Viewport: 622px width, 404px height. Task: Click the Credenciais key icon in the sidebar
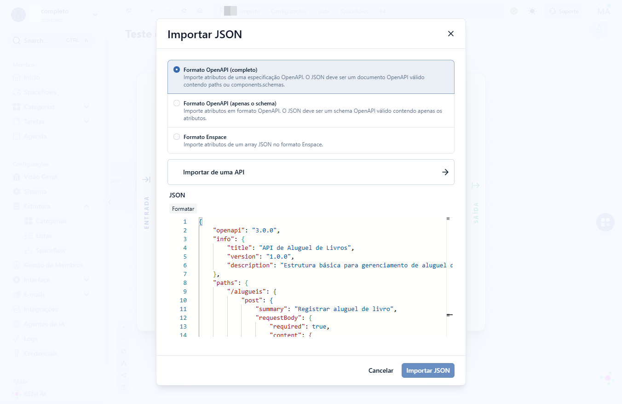point(17,353)
